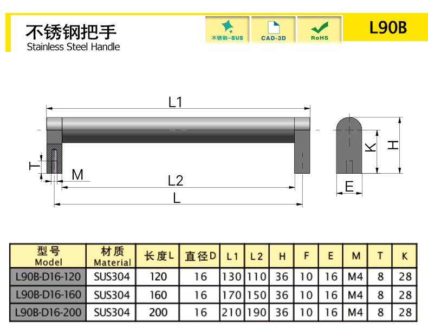Click the Model column header

(x=48, y=256)
